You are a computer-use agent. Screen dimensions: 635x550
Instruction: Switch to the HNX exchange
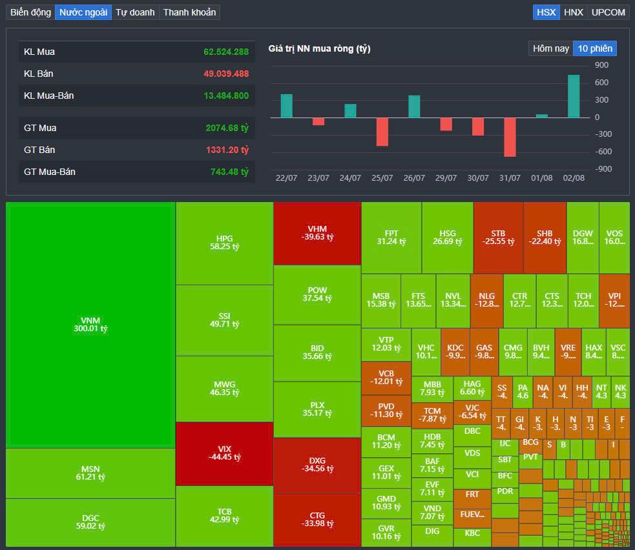click(574, 12)
